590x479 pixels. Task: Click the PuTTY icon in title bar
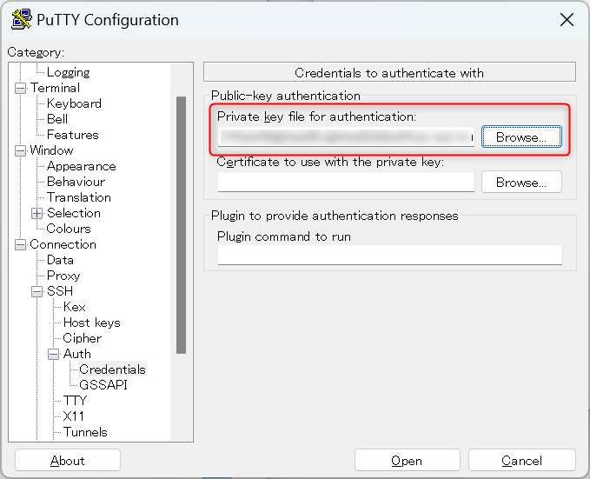click(x=21, y=20)
